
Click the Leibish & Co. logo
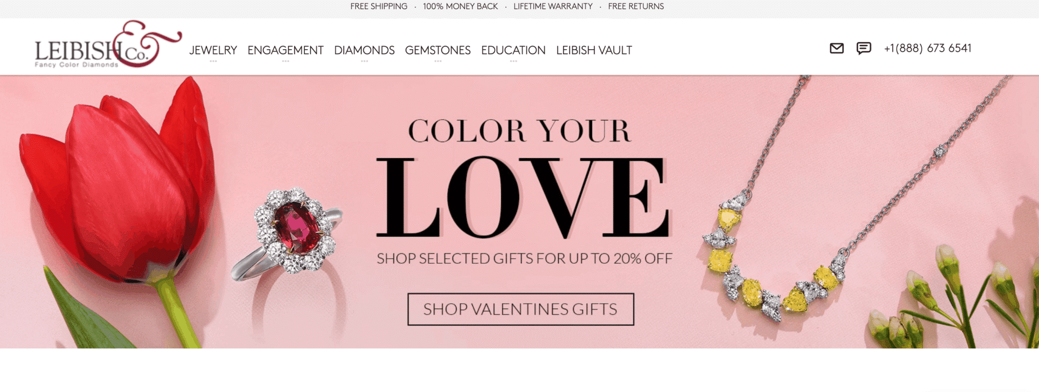coord(108,44)
